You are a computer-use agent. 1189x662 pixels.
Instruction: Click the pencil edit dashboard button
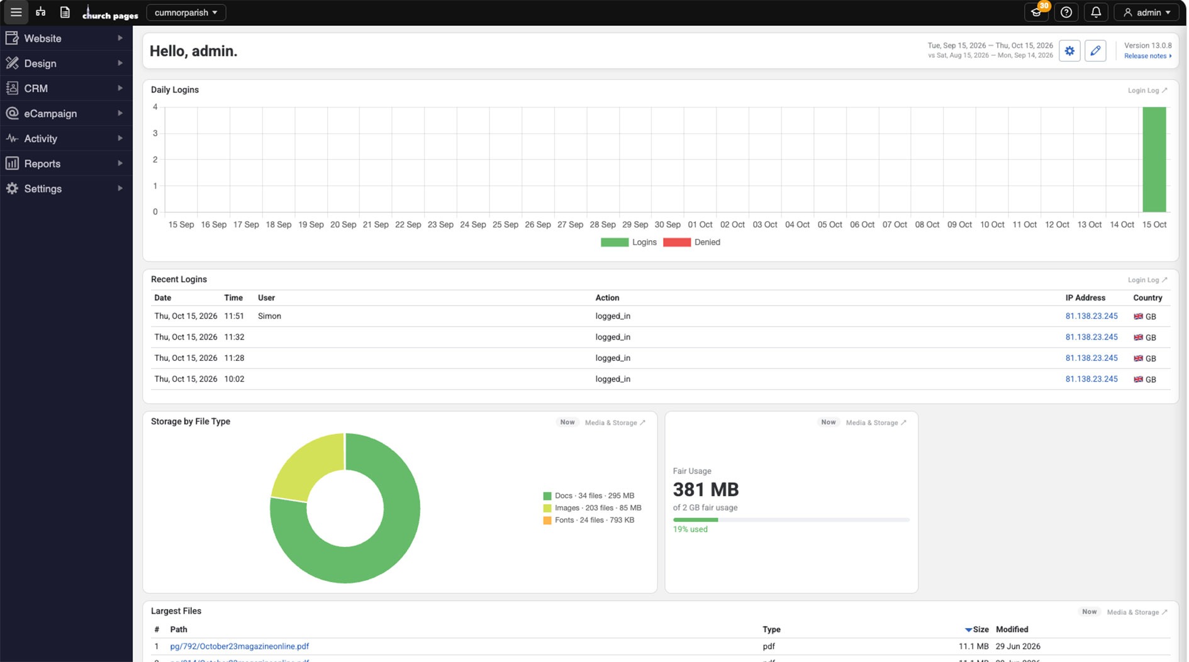point(1095,51)
